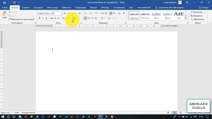
Task: Toggle paragraph marks display
Action: coord(124,13)
